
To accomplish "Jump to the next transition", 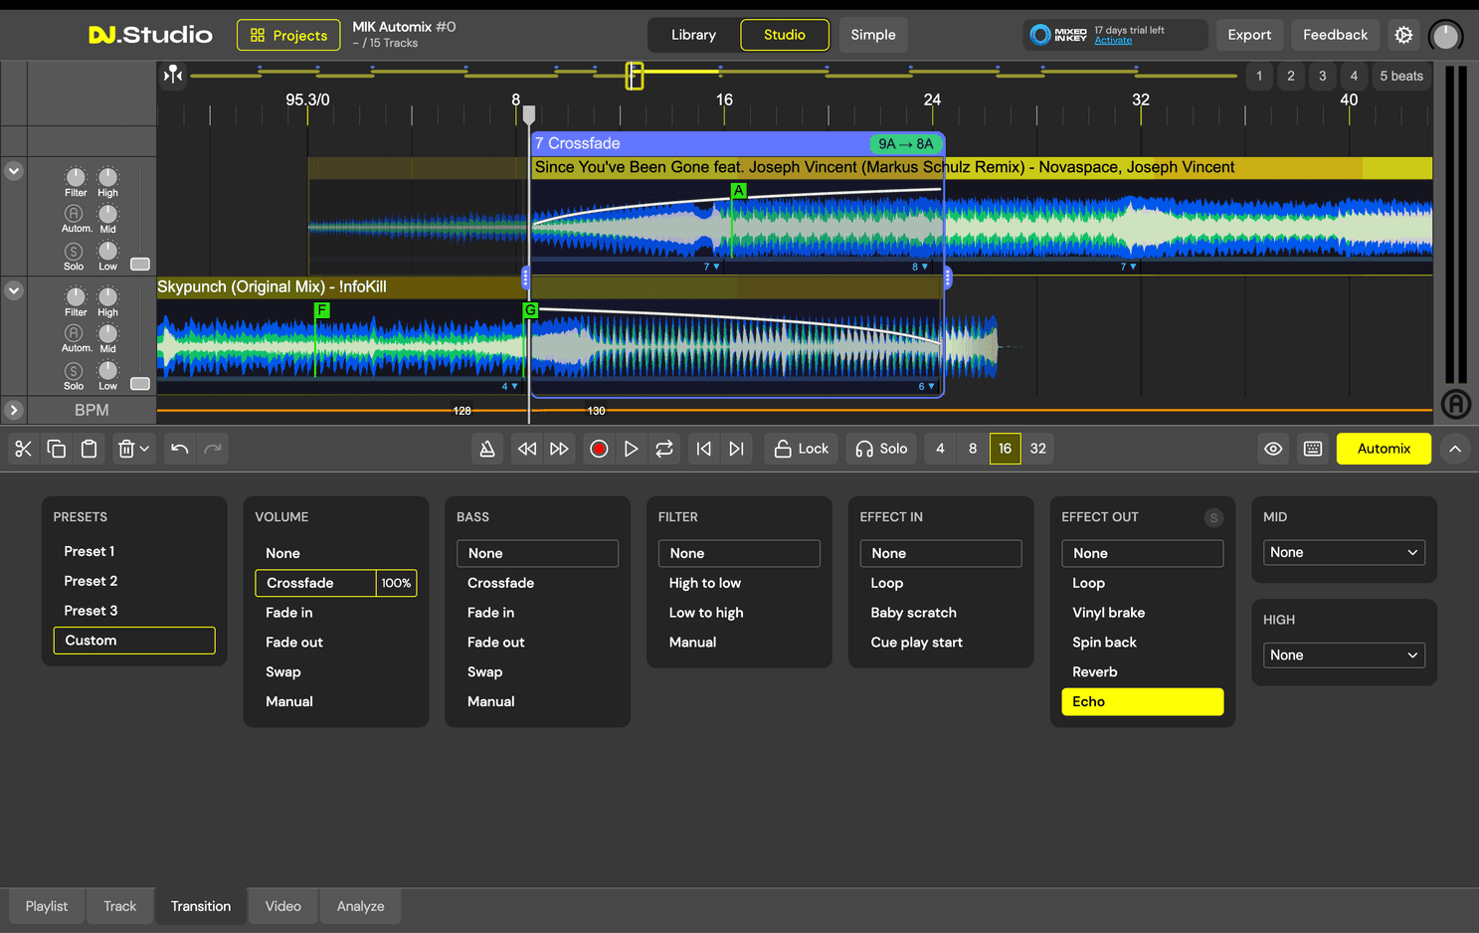I will pos(736,449).
